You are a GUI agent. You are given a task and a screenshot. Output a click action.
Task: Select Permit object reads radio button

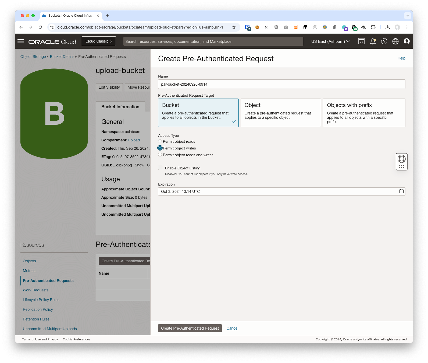(160, 141)
